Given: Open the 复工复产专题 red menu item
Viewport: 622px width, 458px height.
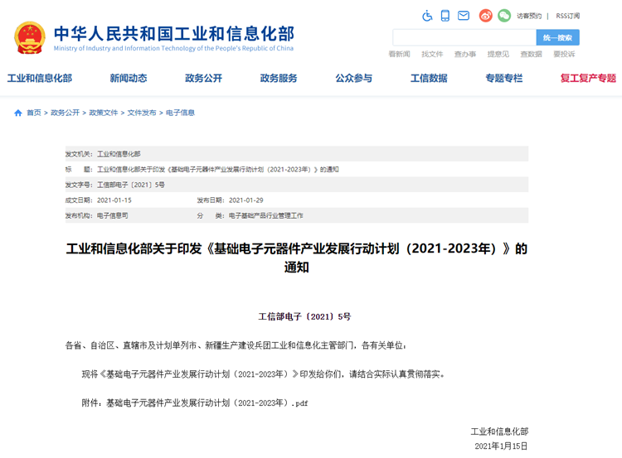Looking at the screenshot, I should (588, 79).
